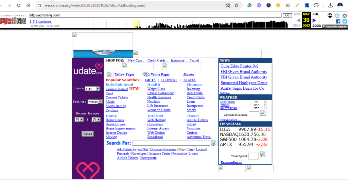The height and width of the screenshot is (180, 348).
Task: Open the more... link under News
Action: 225,93
